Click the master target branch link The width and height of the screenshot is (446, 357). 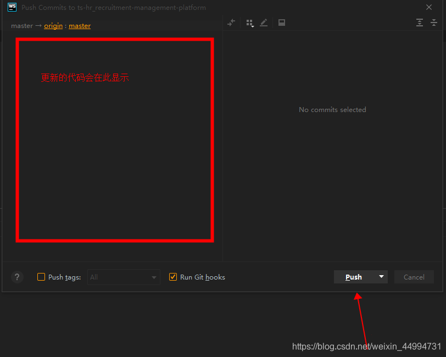pyautogui.click(x=80, y=26)
